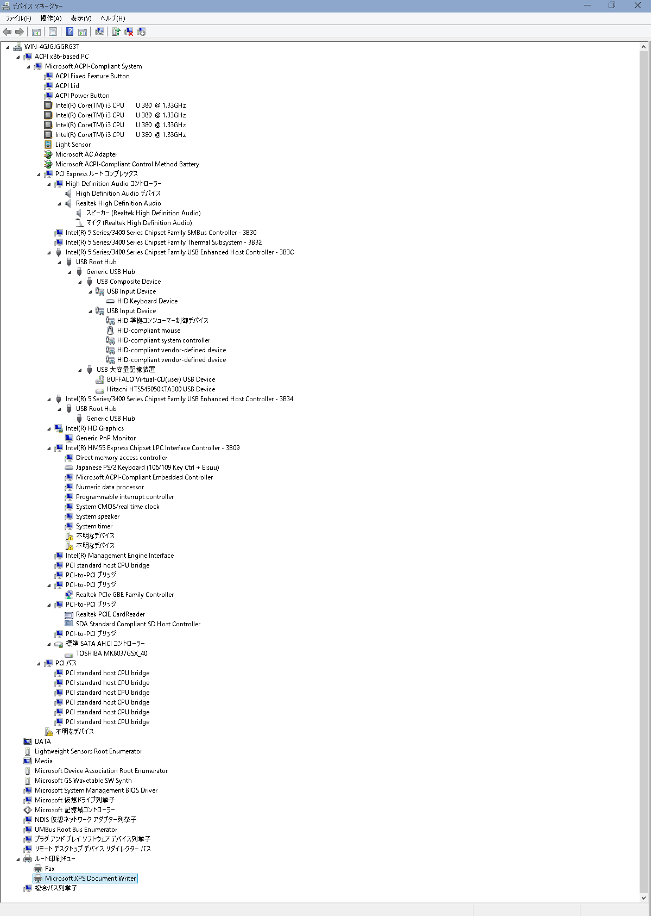Click the Properties toolbar icon
Viewport: 651px width, 916px height.
tap(53, 32)
